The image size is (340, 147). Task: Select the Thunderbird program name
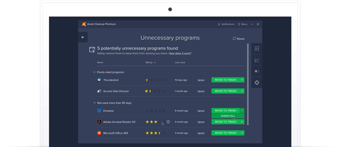point(111,80)
